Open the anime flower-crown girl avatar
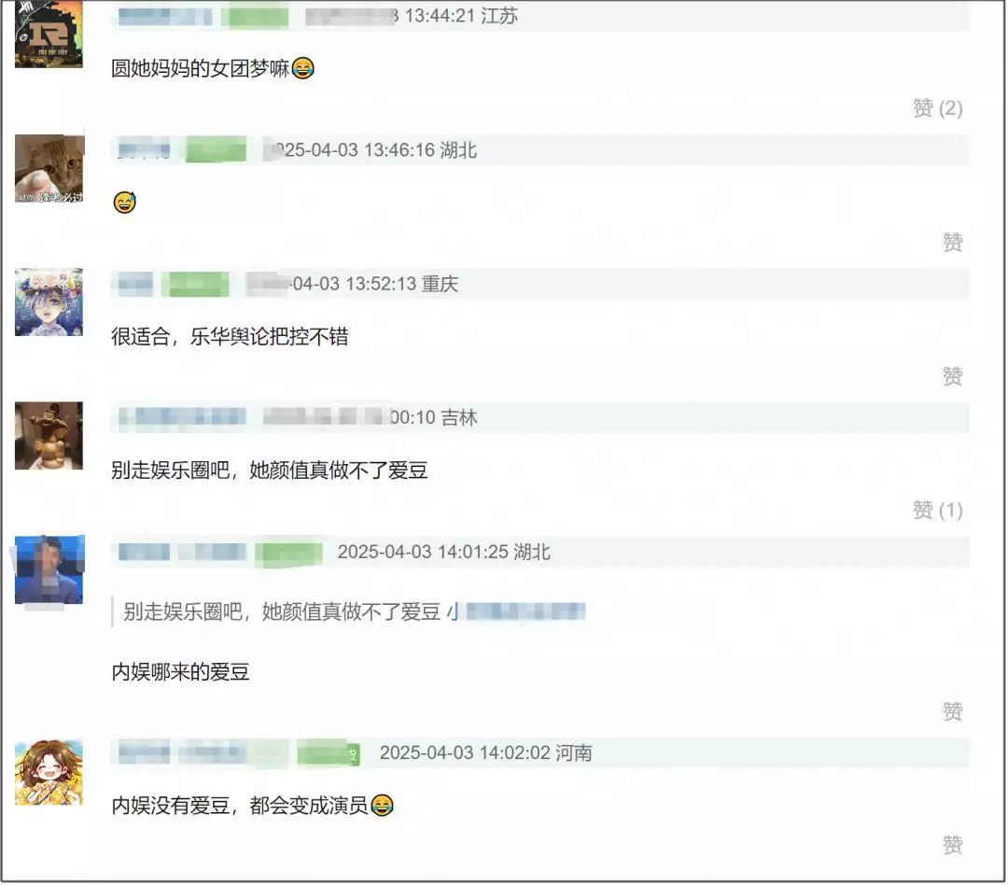 (49, 302)
